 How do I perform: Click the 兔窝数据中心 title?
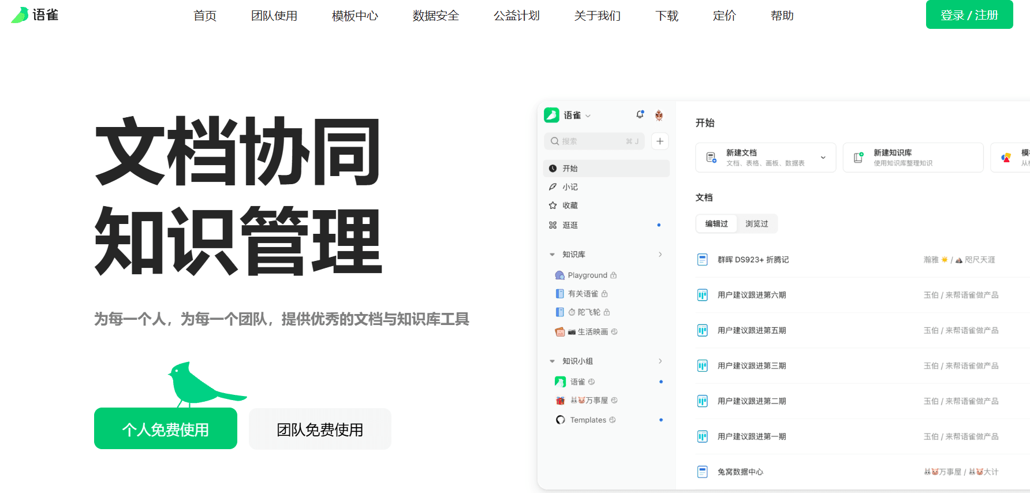pyautogui.click(x=740, y=472)
